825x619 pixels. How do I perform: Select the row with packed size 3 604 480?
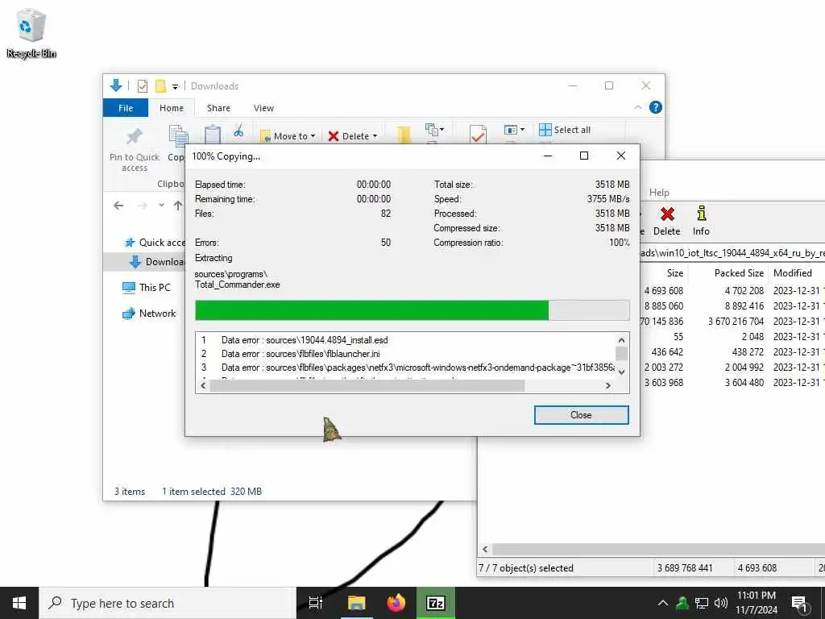pyautogui.click(x=732, y=383)
